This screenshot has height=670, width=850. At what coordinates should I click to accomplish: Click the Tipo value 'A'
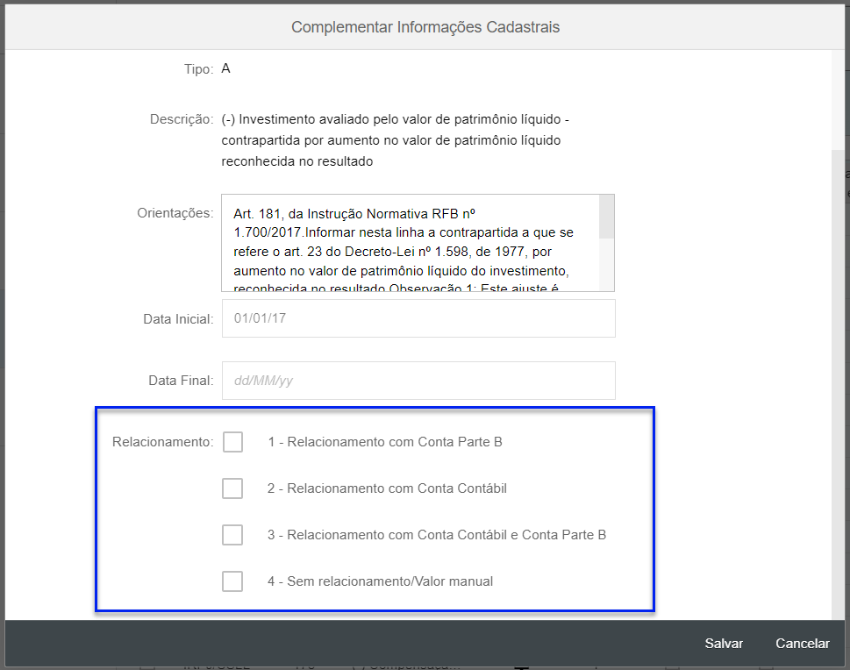(226, 68)
